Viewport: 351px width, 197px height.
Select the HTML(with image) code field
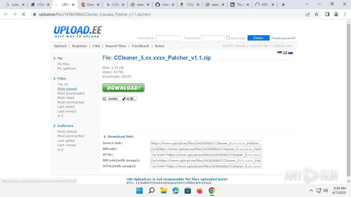point(206,166)
